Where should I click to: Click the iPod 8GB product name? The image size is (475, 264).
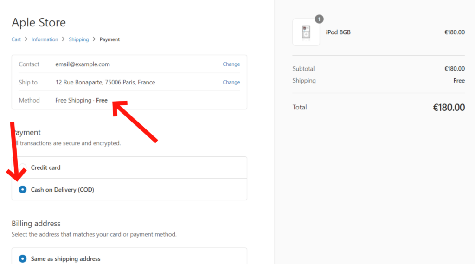click(338, 32)
